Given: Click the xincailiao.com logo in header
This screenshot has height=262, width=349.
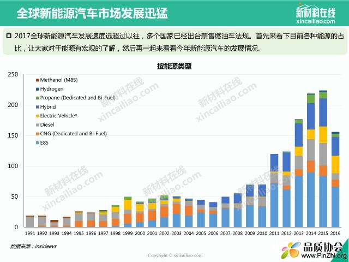Looking at the screenshot, I should point(315,13).
